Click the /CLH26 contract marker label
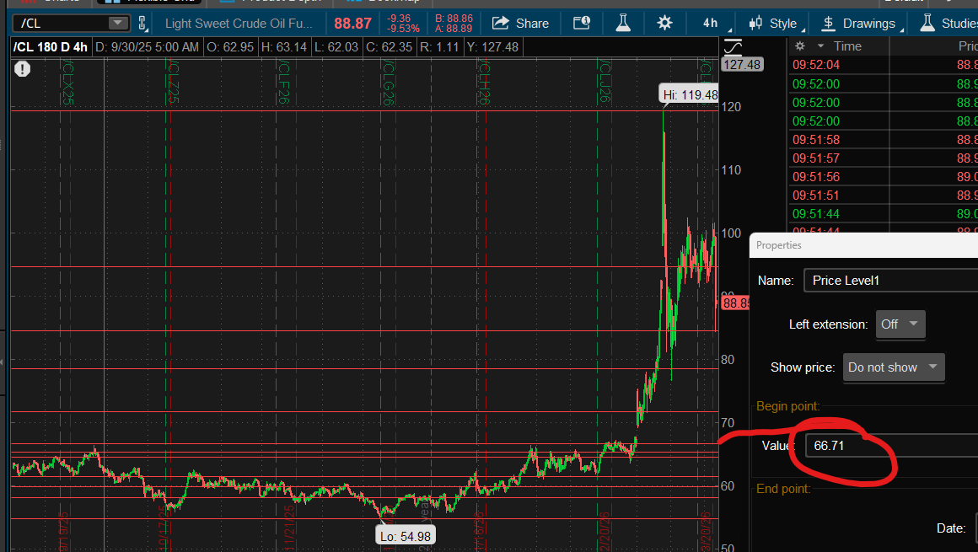The width and height of the screenshot is (978, 552). (483, 83)
